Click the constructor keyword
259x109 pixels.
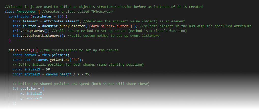(19, 16)
